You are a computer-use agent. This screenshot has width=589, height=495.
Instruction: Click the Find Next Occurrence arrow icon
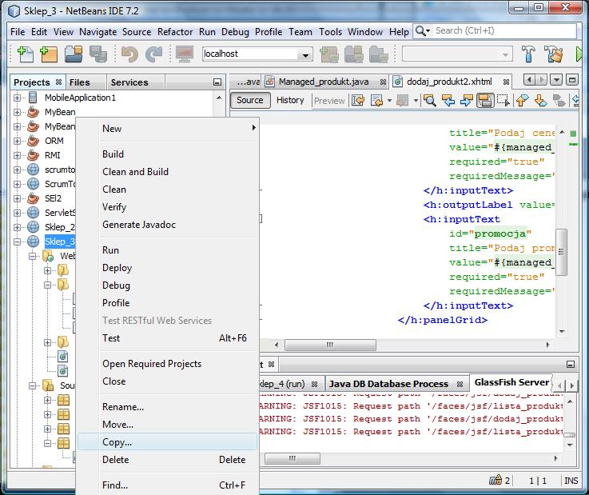coord(466,100)
